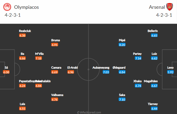Click the Arsenal club crest

pyautogui.click(x=170, y=7)
